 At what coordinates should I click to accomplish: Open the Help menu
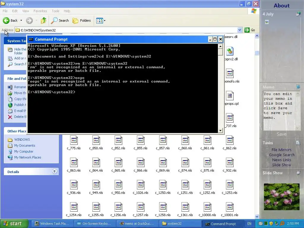[x=67, y=11]
